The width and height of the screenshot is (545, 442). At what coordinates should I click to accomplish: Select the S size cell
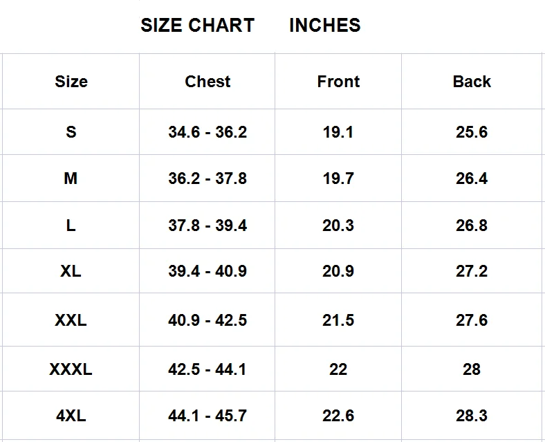(71, 132)
